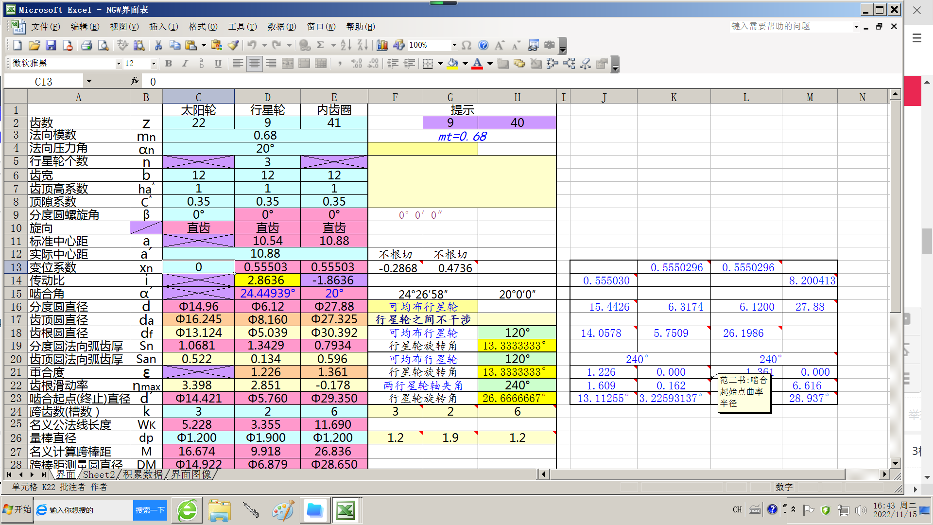Select column C header
Image resolution: width=933 pixels, height=525 pixels.
(198, 97)
